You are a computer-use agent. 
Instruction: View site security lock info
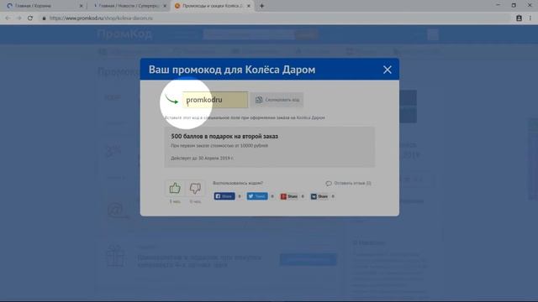44,18
